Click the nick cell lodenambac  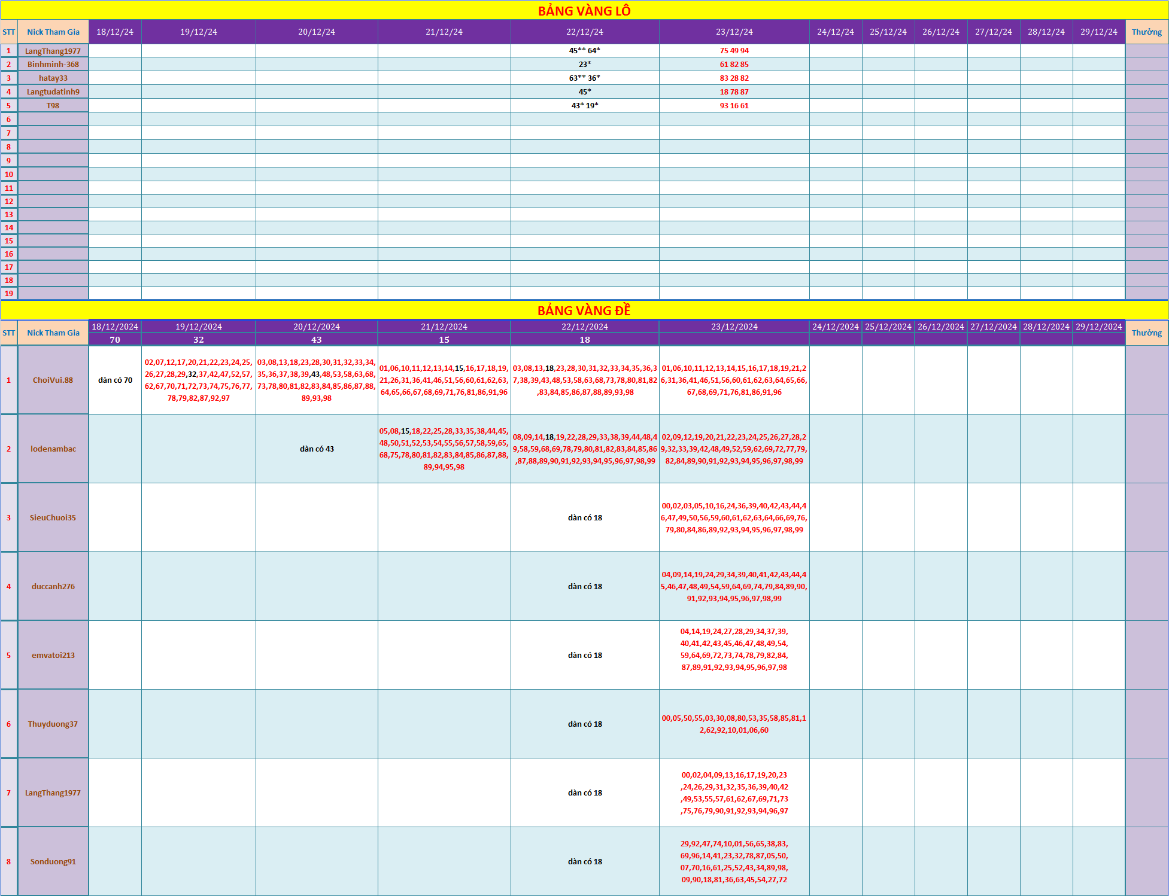53,449
